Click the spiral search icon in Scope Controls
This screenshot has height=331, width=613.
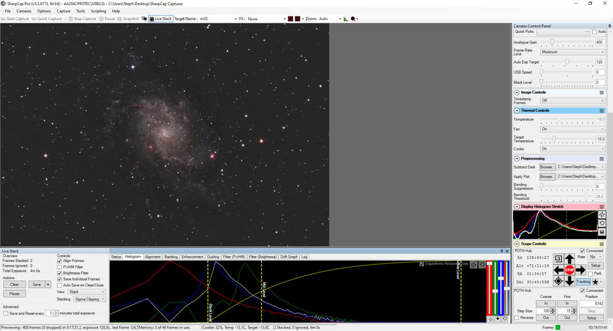tap(558, 259)
